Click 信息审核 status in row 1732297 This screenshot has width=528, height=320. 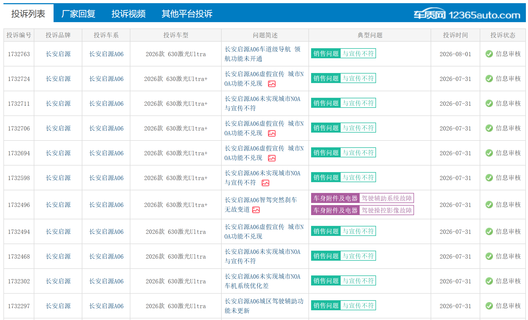(x=508, y=306)
